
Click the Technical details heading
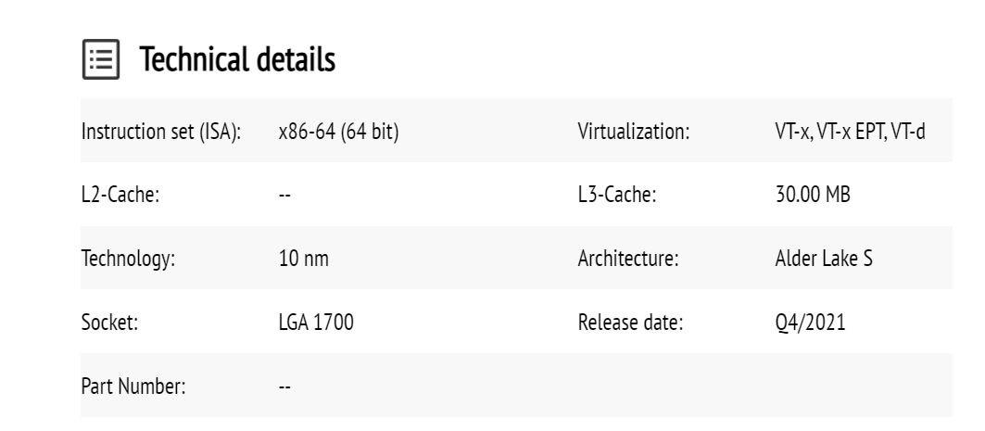pyautogui.click(x=237, y=61)
